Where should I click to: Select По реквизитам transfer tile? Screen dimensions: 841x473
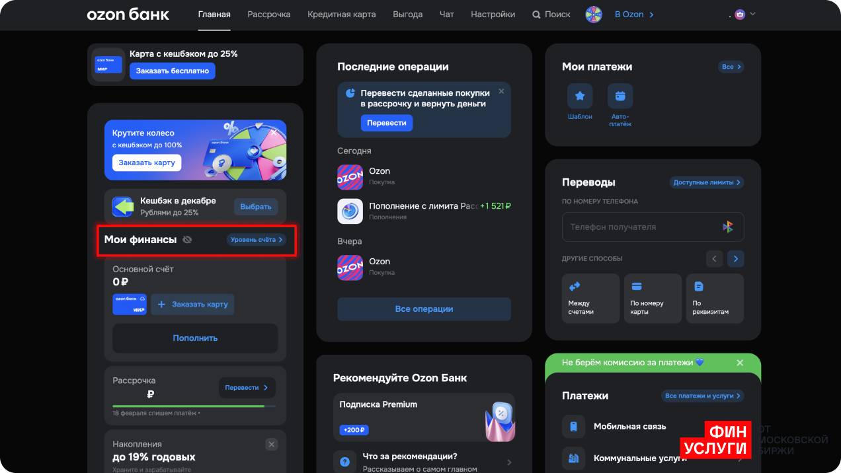click(x=715, y=299)
